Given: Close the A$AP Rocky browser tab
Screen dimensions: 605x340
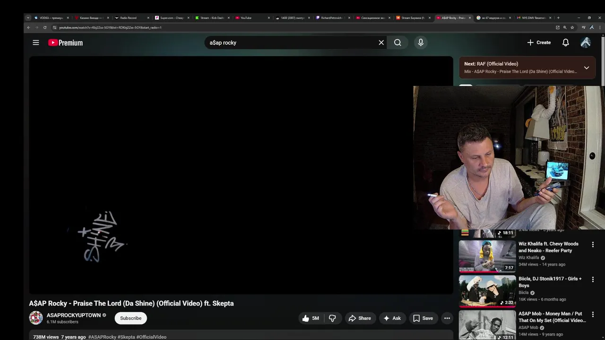Looking at the screenshot, I should [x=469, y=18].
